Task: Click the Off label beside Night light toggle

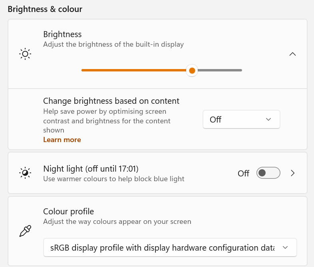Action: coord(243,173)
